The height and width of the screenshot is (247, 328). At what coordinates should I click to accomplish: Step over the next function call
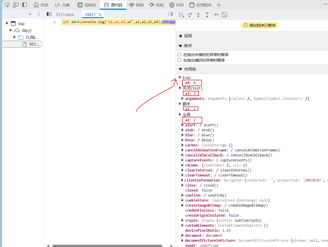tap(190, 15)
